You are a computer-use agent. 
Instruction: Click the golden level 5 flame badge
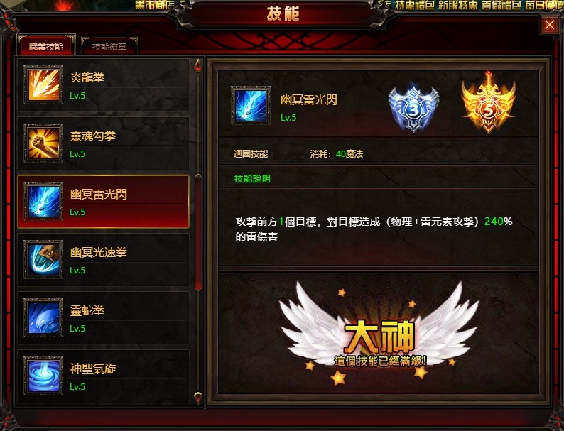click(x=489, y=103)
